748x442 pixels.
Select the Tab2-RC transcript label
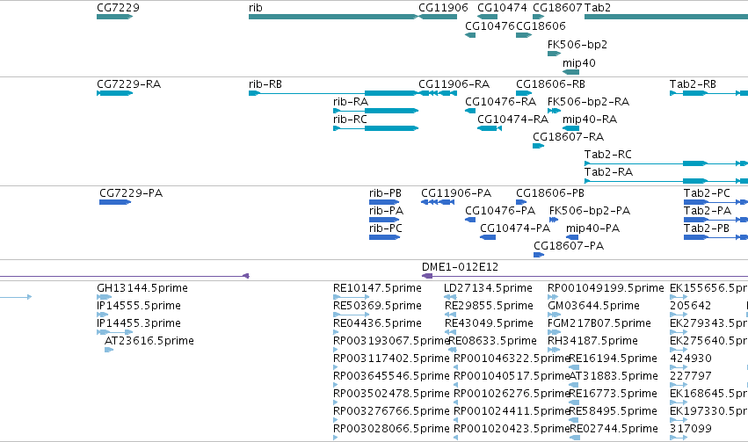tap(607, 155)
